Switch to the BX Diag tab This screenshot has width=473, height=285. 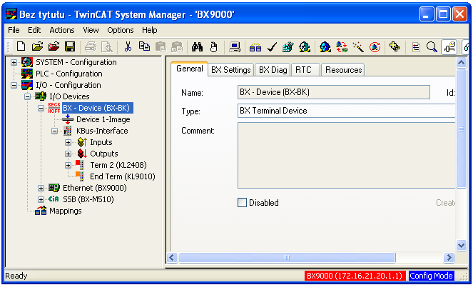coord(273,70)
